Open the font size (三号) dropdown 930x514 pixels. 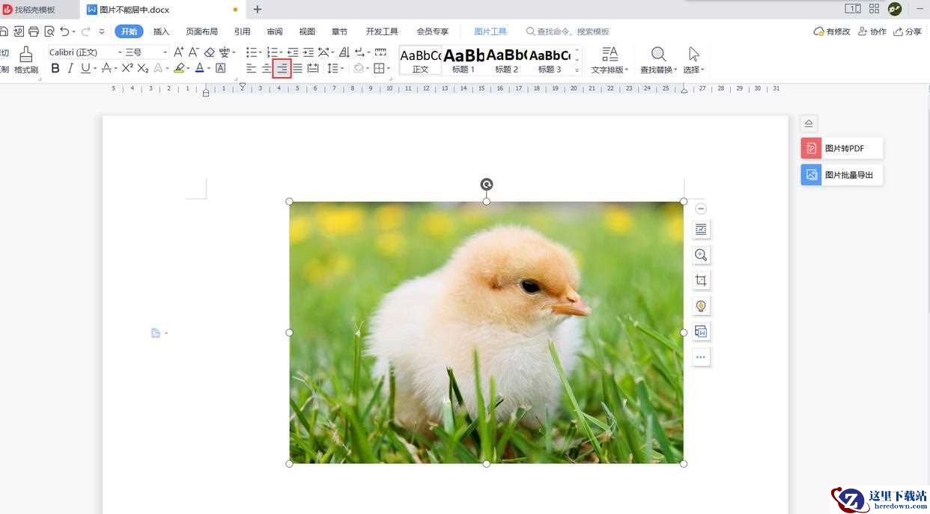point(146,52)
